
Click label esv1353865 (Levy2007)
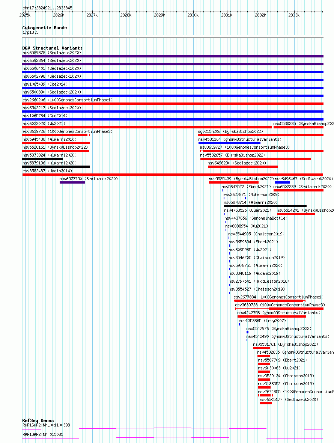pyautogui.click(x=262, y=322)
